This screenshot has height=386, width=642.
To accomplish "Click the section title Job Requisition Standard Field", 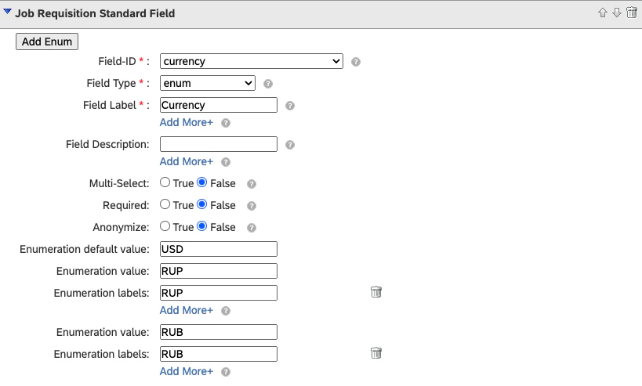I will 95,13.
